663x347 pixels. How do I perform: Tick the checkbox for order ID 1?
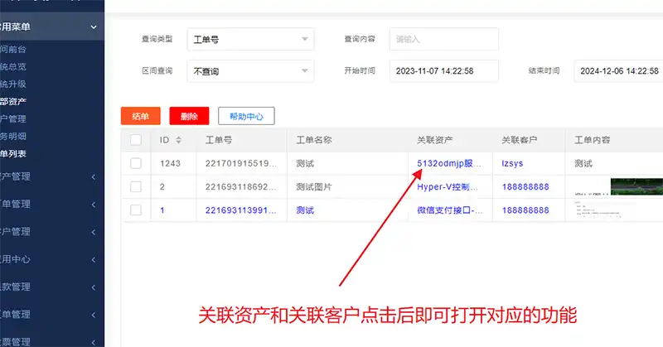coord(136,210)
